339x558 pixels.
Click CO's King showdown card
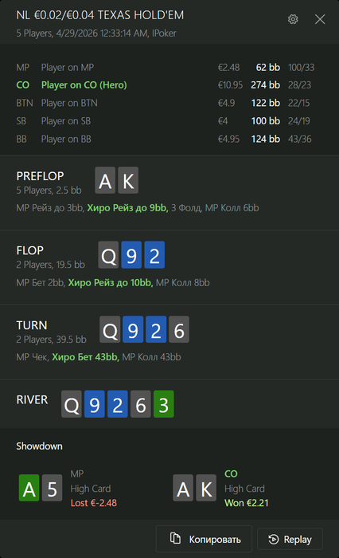pyautogui.click(x=206, y=488)
